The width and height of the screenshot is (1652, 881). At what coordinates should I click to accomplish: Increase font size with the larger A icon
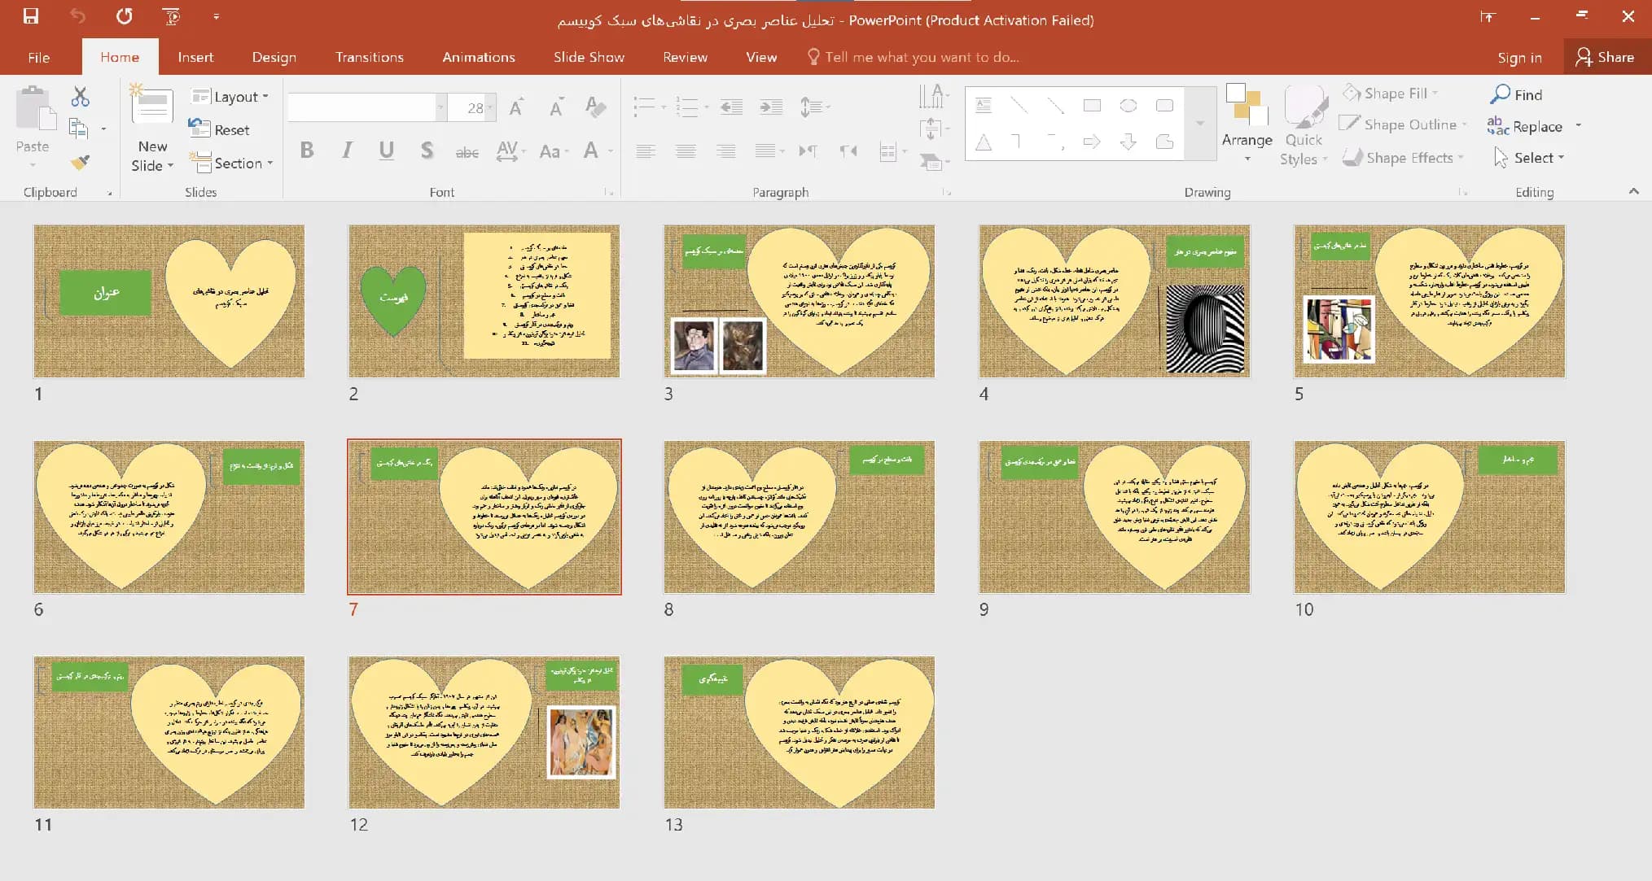coord(516,107)
